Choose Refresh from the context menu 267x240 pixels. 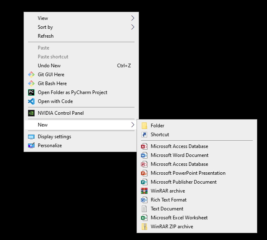[81, 36]
